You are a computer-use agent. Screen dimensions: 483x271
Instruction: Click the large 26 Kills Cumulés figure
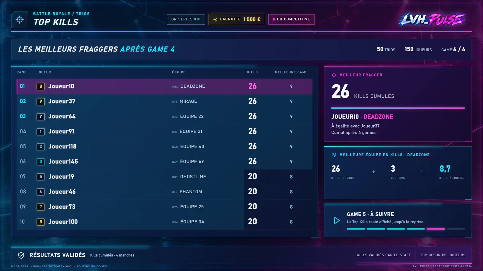tap(341, 92)
